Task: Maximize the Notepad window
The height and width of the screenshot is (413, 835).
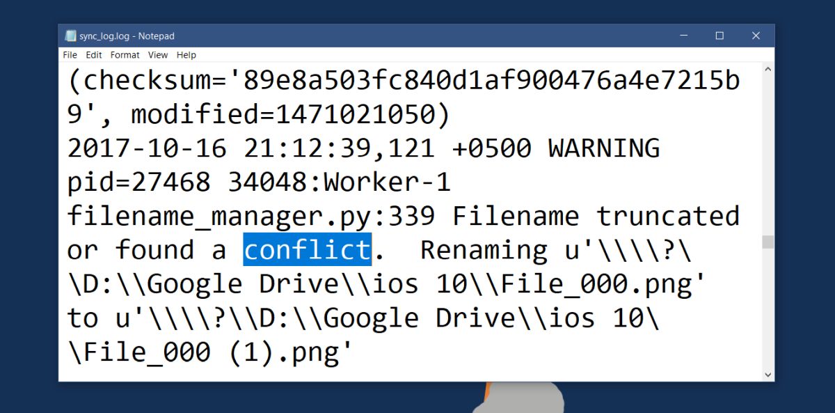Action: 719,36
